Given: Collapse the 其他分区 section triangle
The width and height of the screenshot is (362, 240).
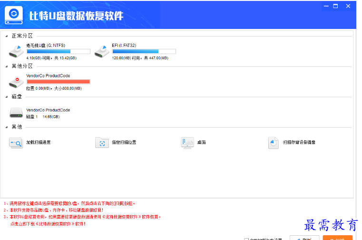Looking at the screenshot, I should click(x=7, y=66).
